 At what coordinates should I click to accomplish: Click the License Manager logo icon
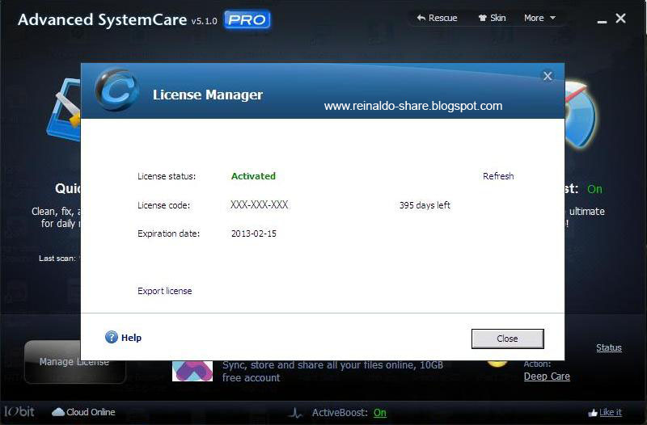click(x=116, y=90)
